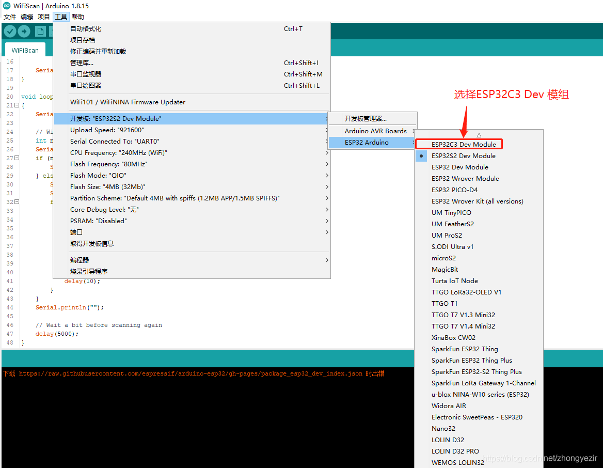Select Widora AIR board

tap(479, 405)
